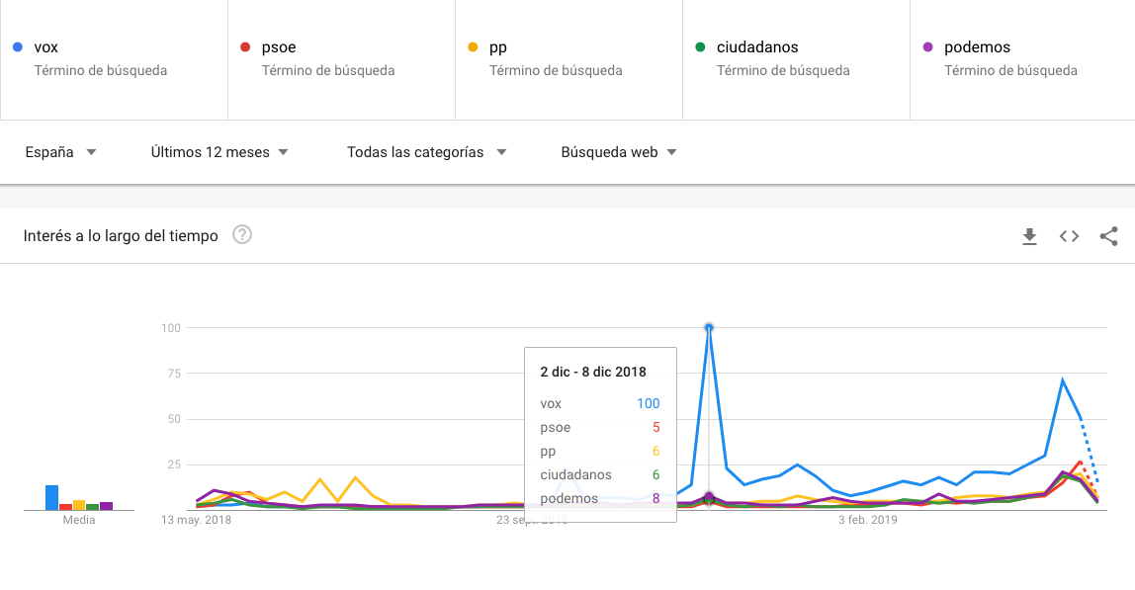Viewport: 1135px width, 590px height.
Task: Click the share chart icon
Action: pos(1108,236)
